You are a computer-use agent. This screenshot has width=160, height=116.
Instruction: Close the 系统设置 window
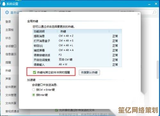[156, 4]
